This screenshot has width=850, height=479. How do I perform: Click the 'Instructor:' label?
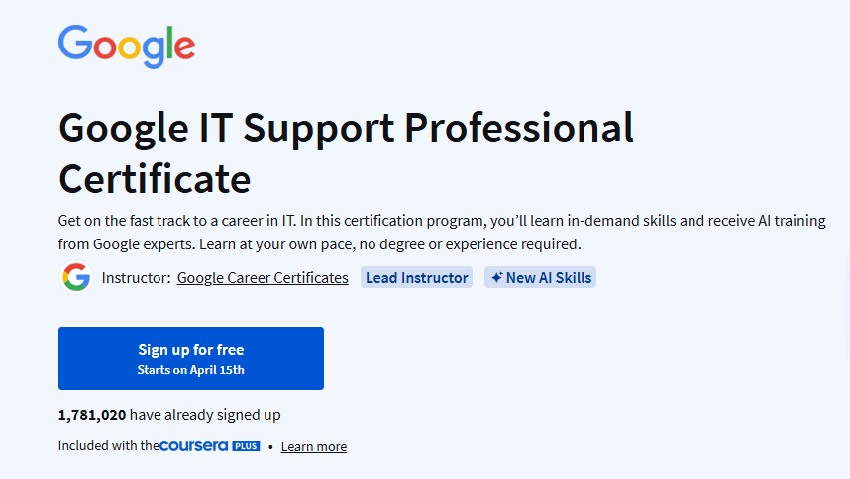point(136,278)
